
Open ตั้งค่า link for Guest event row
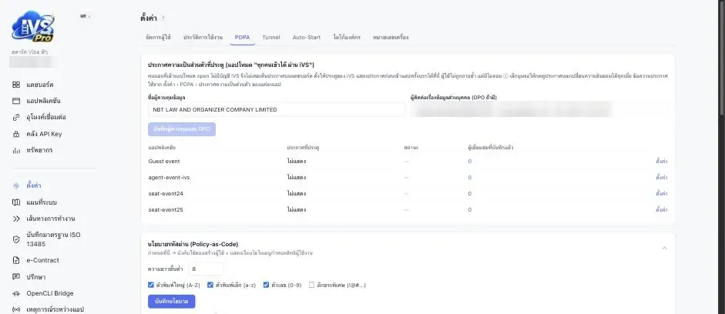point(662,161)
